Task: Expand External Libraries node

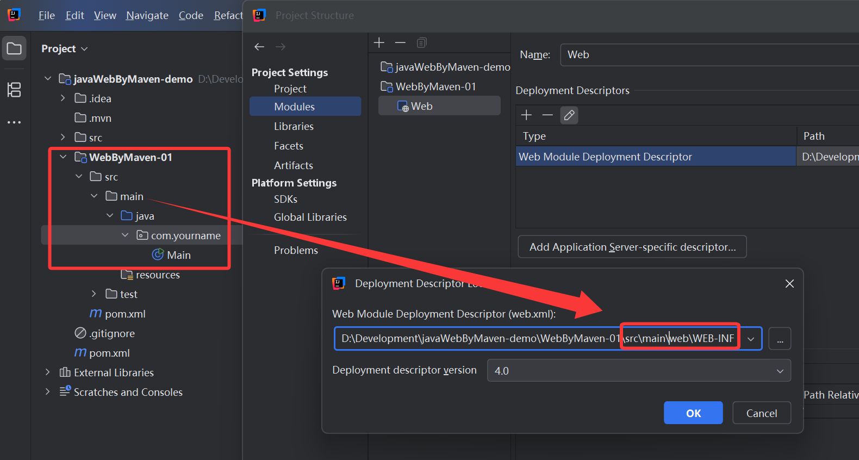Action: coord(48,372)
